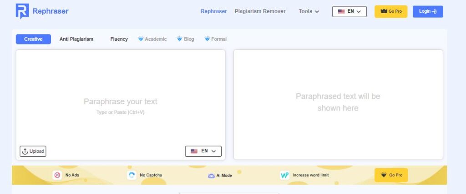Click the No Ads icon
This screenshot has height=194, width=466.
(57, 175)
